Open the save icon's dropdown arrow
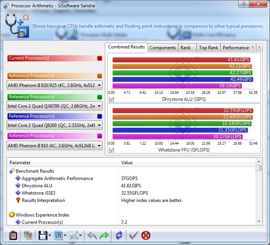The height and width of the screenshot is (245, 270). (50, 235)
